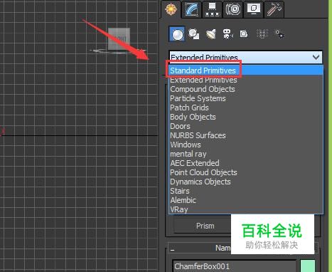The image size is (332, 272).
Task: Select the gray box object in viewport
Action: [x=119, y=38]
